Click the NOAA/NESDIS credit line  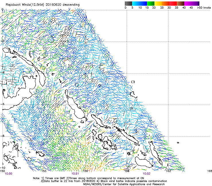tap(124, 184)
